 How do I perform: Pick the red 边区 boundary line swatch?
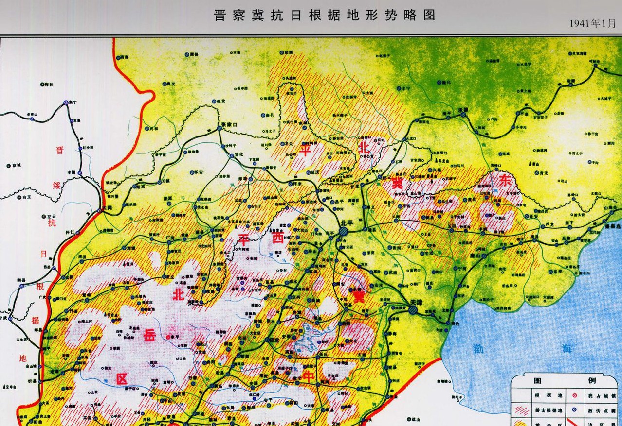[571, 422]
